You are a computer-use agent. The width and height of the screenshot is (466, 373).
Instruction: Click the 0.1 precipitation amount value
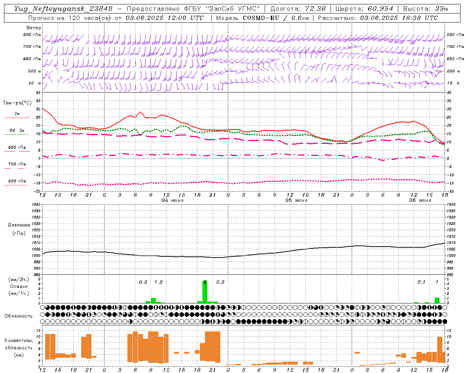coord(421,282)
